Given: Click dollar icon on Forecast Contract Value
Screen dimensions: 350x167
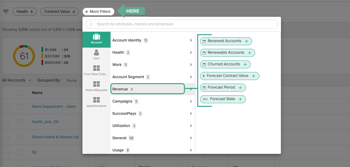Looking at the screenshot, I should (x=204, y=76).
